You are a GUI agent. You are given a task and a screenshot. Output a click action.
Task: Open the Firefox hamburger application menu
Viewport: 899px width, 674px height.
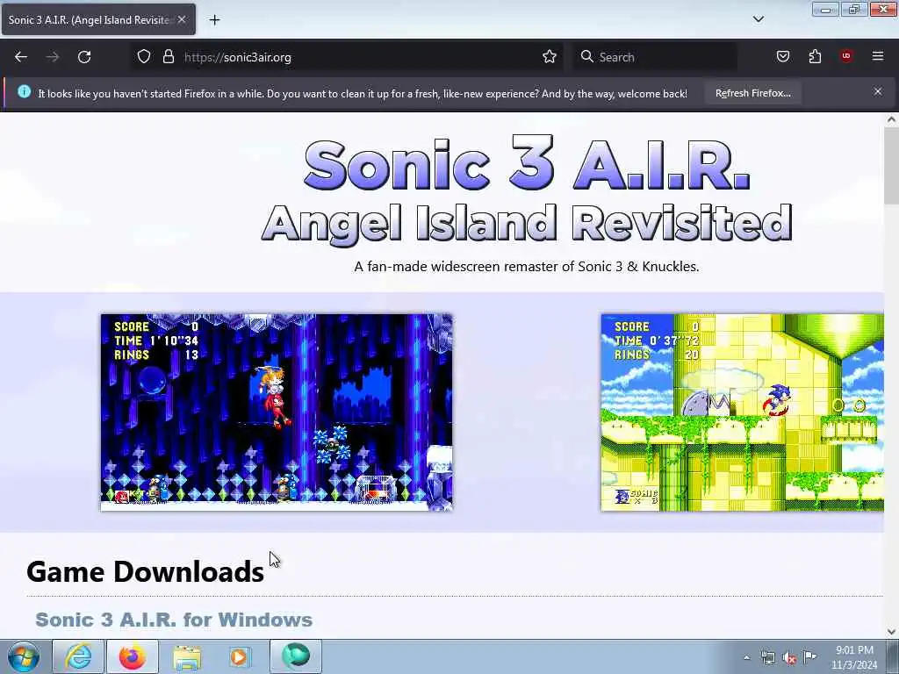coord(878,56)
